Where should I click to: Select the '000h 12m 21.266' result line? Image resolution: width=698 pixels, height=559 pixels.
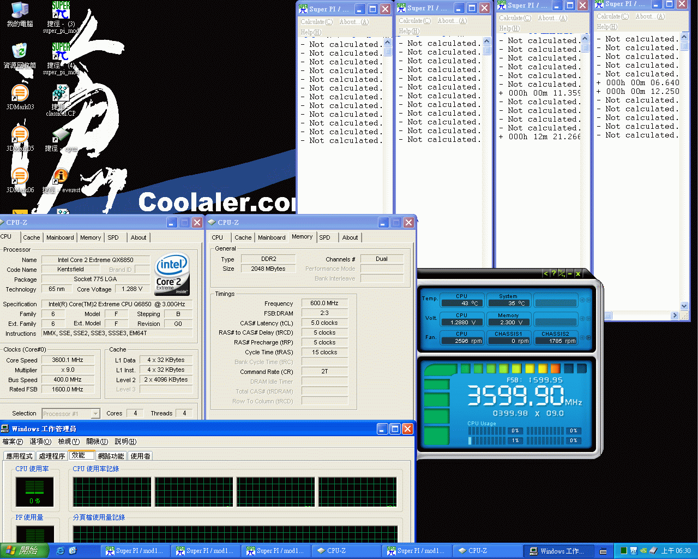[x=540, y=136]
